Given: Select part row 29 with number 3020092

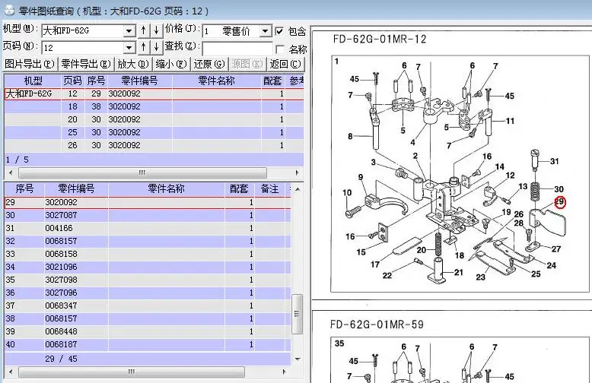Looking at the screenshot, I should [148, 202].
